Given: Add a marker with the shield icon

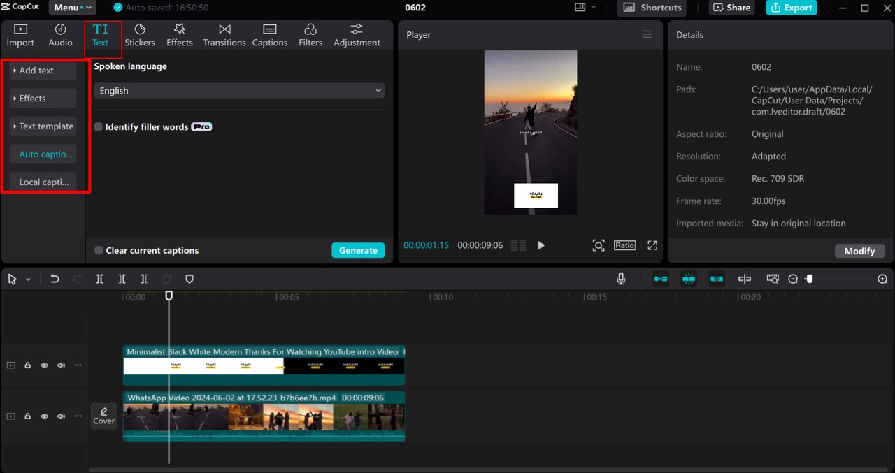Looking at the screenshot, I should click(189, 279).
